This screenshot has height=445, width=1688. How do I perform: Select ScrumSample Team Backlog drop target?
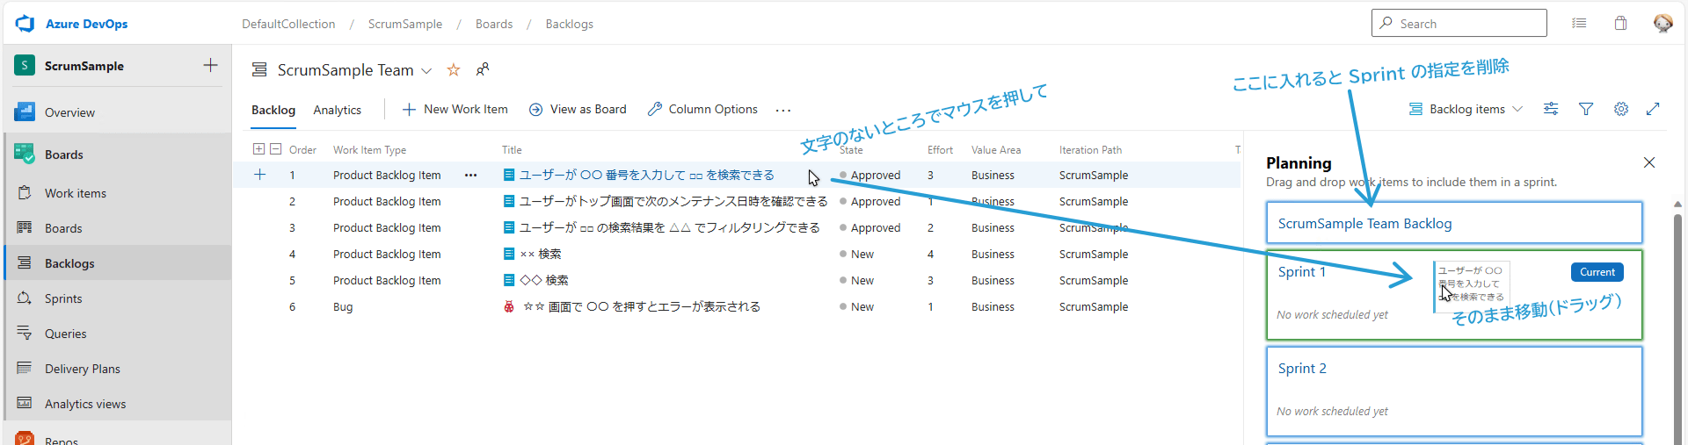pos(1454,223)
